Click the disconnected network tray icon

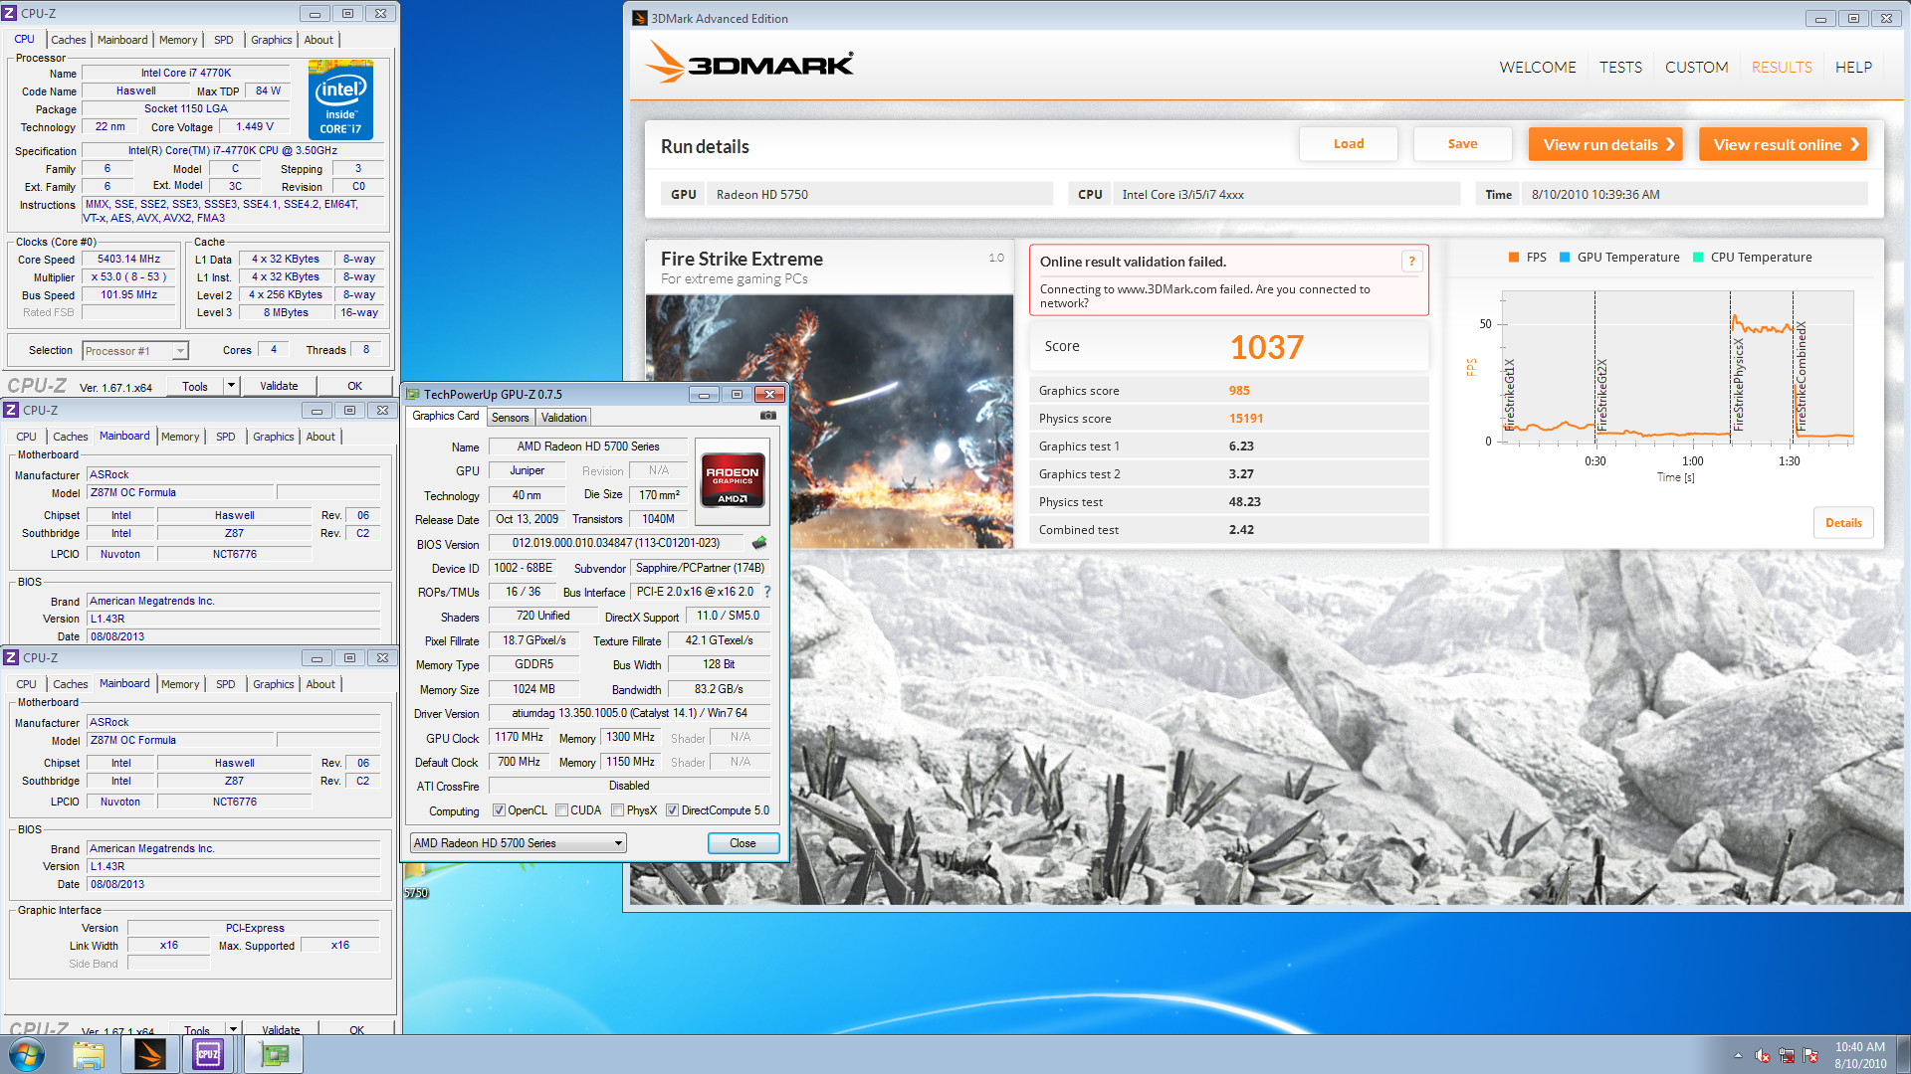[1787, 1055]
